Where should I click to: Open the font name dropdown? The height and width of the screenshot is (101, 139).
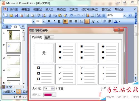(x=33, y=21)
